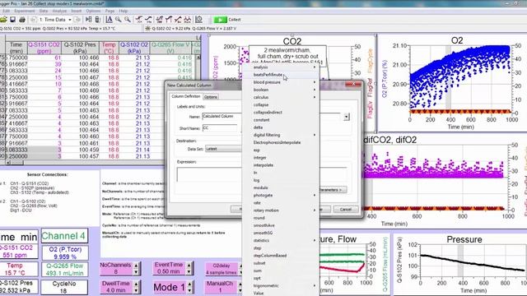Open dropdown arrow right of Name field
The image size is (527, 296).
(x=347, y=117)
